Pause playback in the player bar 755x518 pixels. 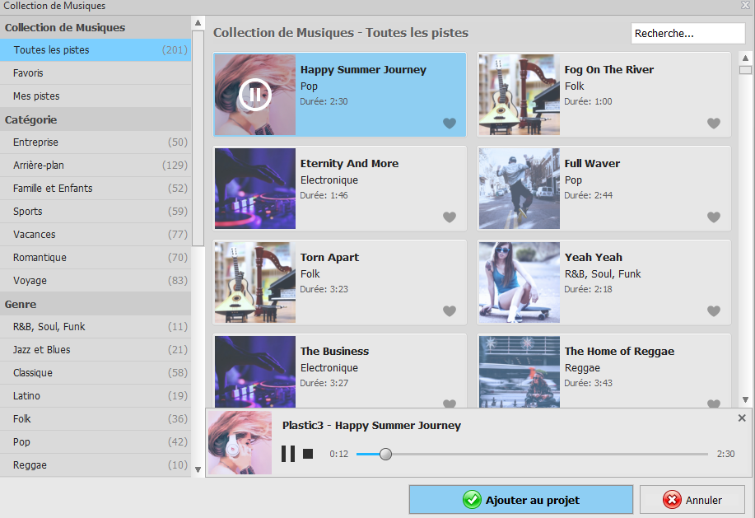click(x=288, y=454)
